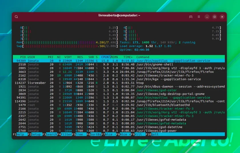Click the Uptime 02:44:30 text

(134, 50)
